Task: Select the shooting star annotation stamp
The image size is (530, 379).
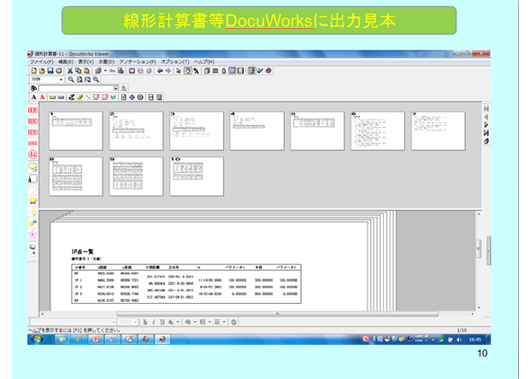Action: pyautogui.click(x=32, y=223)
